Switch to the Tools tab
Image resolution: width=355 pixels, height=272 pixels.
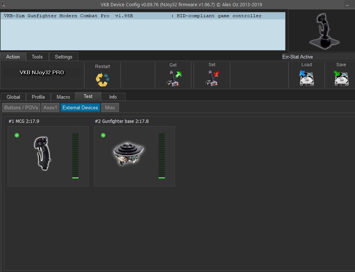[x=37, y=57]
